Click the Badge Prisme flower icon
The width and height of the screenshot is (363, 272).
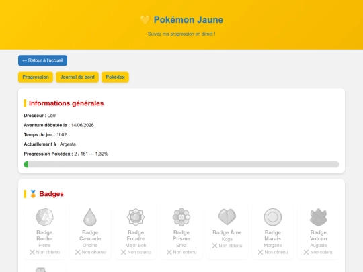pyautogui.click(x=182, y=217)
